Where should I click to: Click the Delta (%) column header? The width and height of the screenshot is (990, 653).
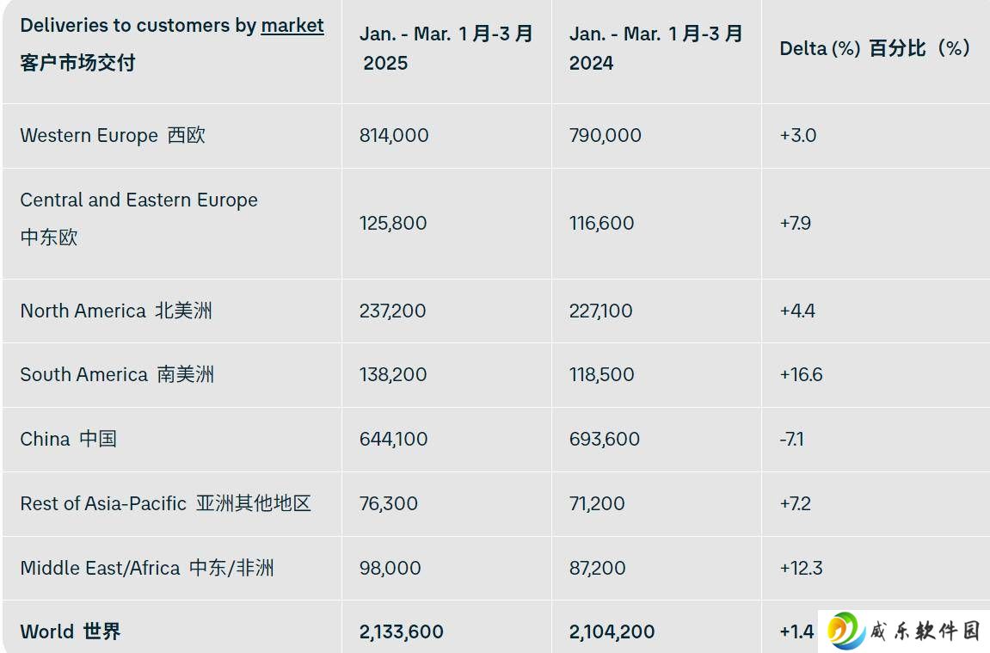875,48
